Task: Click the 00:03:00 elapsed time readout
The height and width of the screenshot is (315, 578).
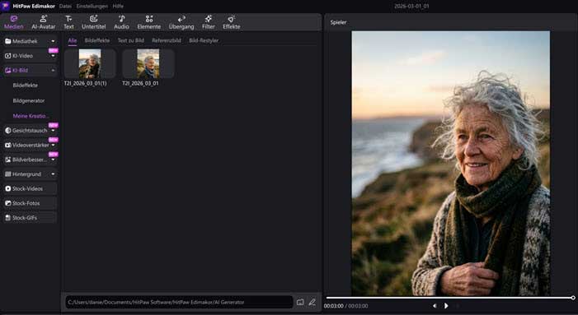Action: (x=334, y=306)
